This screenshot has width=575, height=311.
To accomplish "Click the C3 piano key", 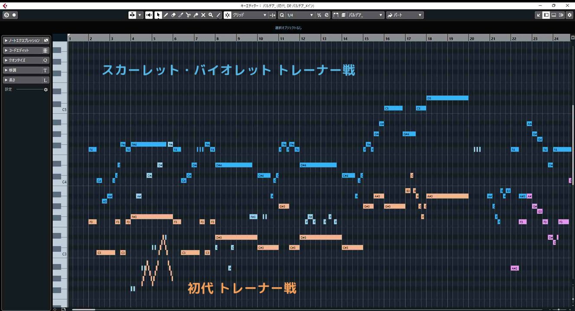I will pos(60,254).
